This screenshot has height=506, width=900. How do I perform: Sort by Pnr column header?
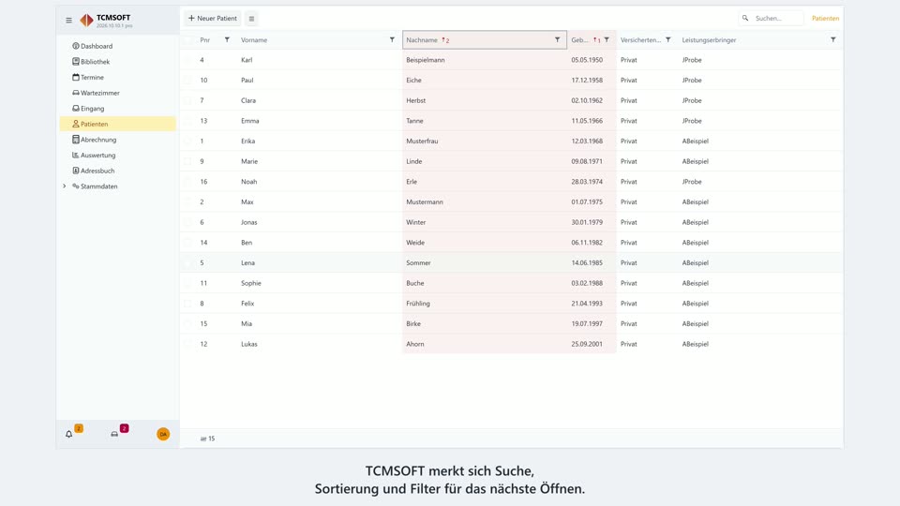(x=205, y=40)
